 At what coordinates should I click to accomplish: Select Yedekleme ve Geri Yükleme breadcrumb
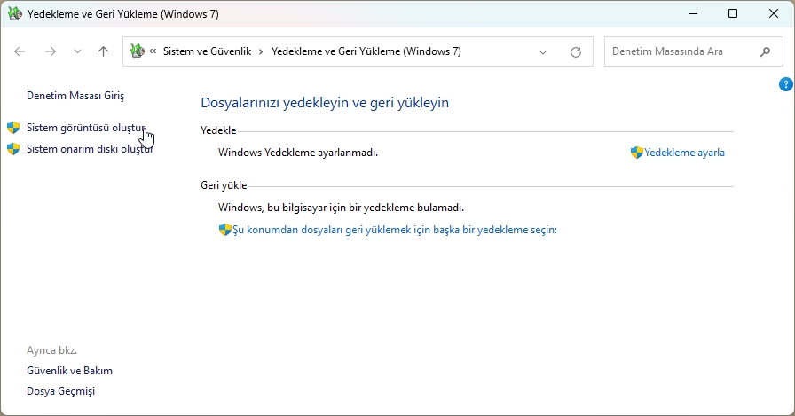[x=366, y=51]
